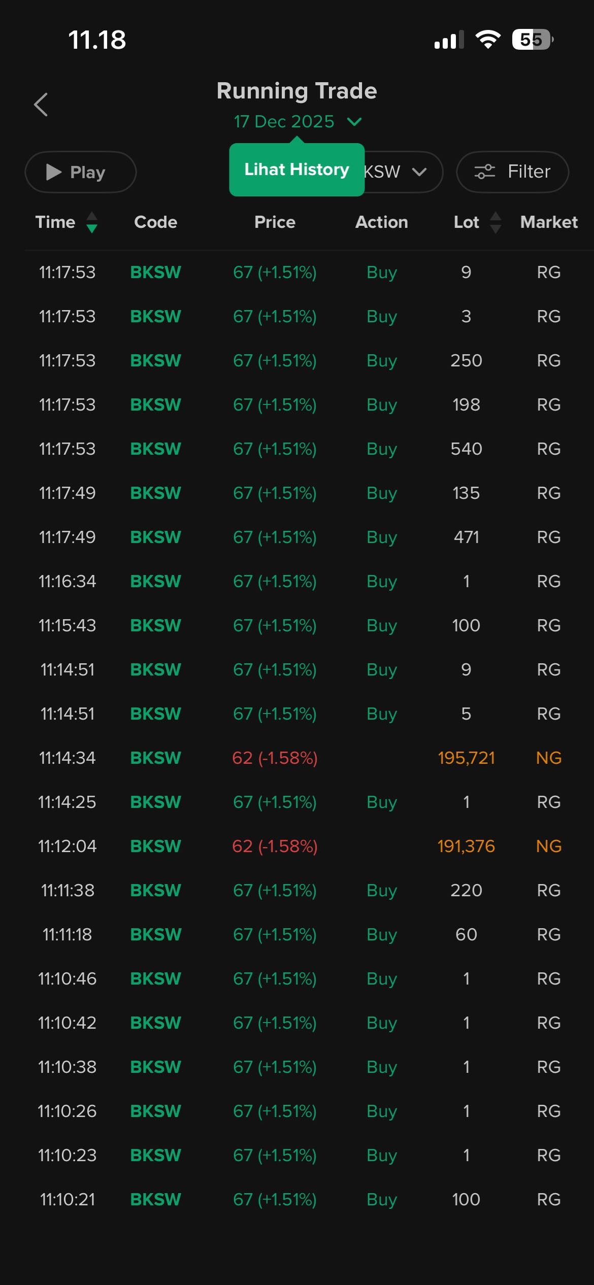Image resolution: width=594 pixels, height=1285 pixels.
Task: Tap the back arrow icon
Action: tap(41, 105)
